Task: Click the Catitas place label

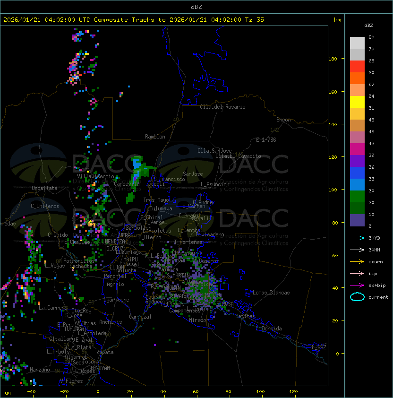Action: coord(245,316)
